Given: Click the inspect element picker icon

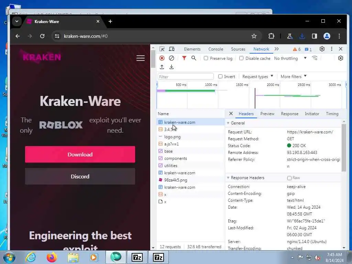Looking at the screenshot, I should click(162, 49).
